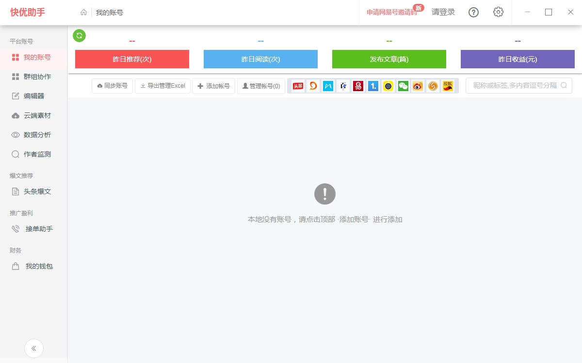Click the gray exclamation mark icon
582x363 pixels.
click(325, 194)
